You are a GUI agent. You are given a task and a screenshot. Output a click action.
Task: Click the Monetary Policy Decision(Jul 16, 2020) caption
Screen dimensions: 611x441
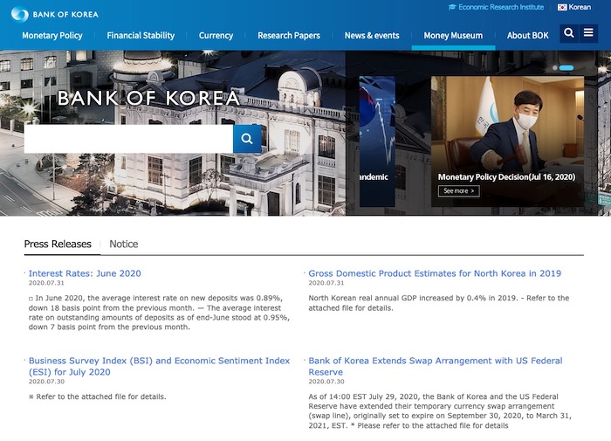[x=506, y=177]
